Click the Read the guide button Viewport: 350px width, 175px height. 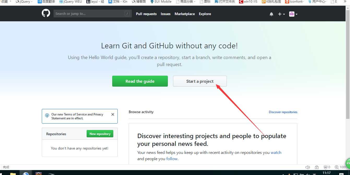pos(140,81)
